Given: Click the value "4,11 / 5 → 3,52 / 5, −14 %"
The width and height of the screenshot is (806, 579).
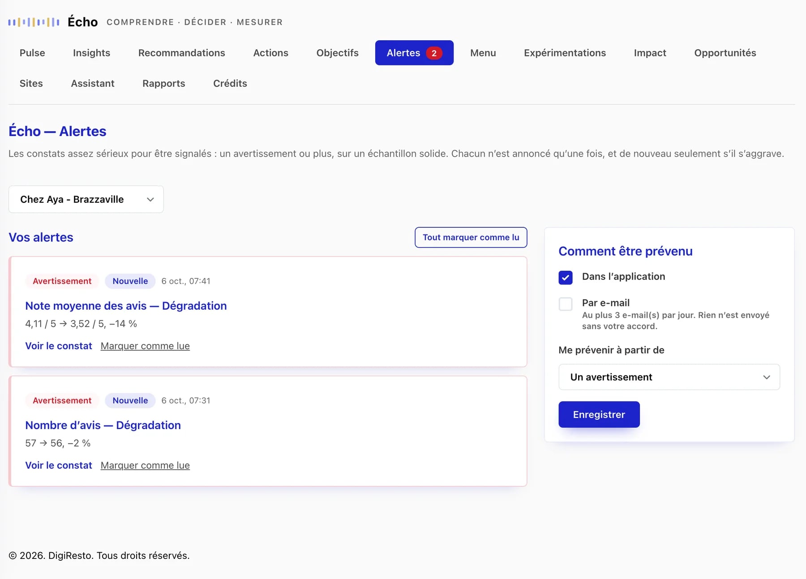Looking at the screenshot, I should [81, 324].
